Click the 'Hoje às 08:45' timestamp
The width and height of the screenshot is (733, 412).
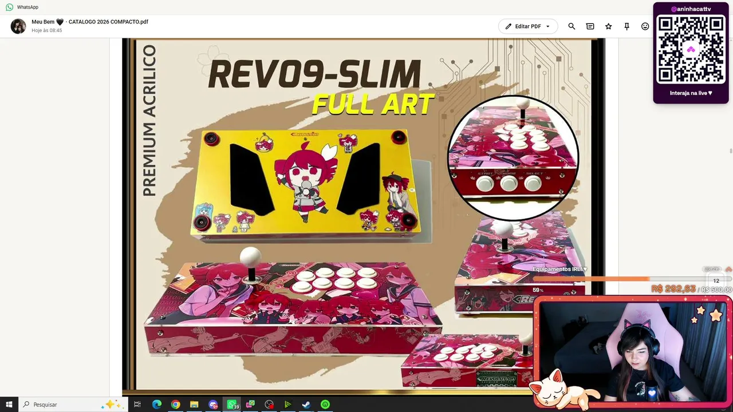pos(47,30)
